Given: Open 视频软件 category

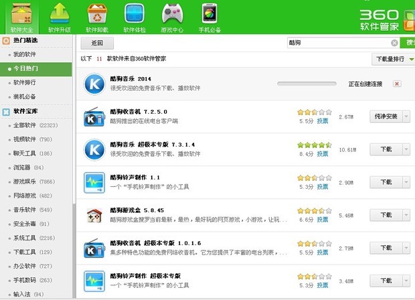Looking at the screenshot, I should (x=33, y=139).
